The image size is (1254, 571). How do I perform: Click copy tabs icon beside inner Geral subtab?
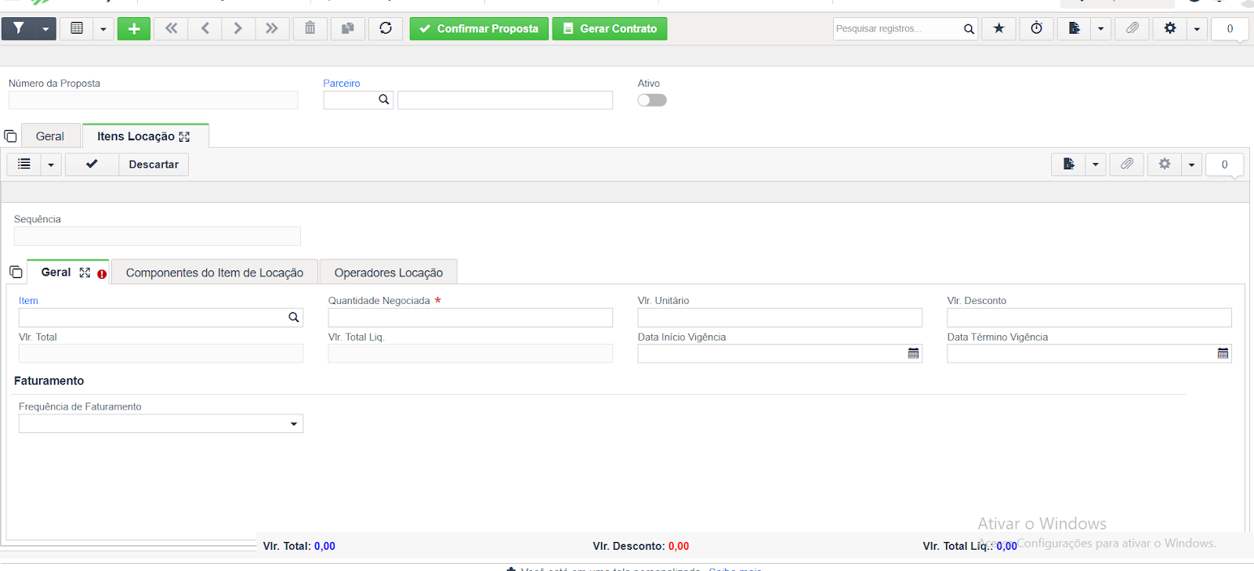pyautogui.click(x=16, y=273)
